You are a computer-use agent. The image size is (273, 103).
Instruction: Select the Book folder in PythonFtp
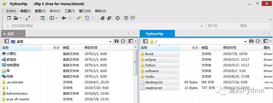160,54
